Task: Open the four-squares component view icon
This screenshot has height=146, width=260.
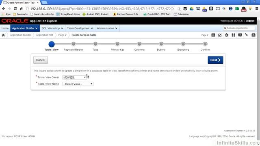Action: [233, 35]
